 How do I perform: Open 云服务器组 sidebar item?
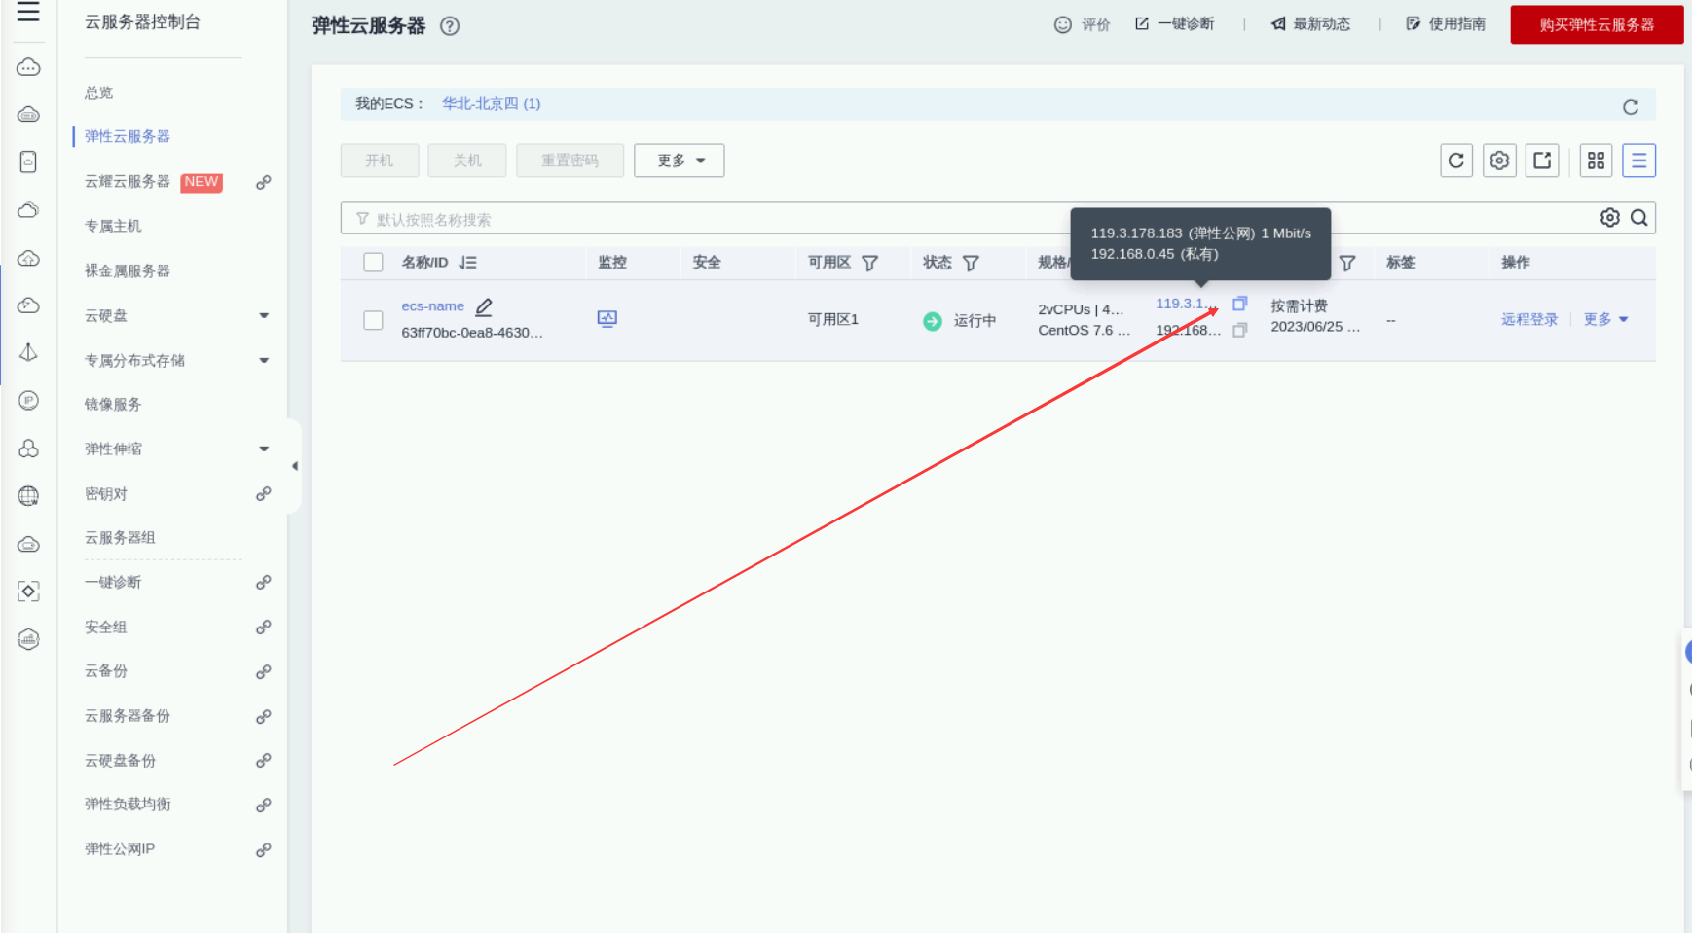tap(120, 538)
